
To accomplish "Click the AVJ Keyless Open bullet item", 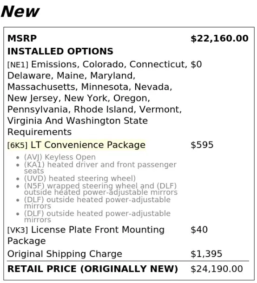I will click(59, 157).
